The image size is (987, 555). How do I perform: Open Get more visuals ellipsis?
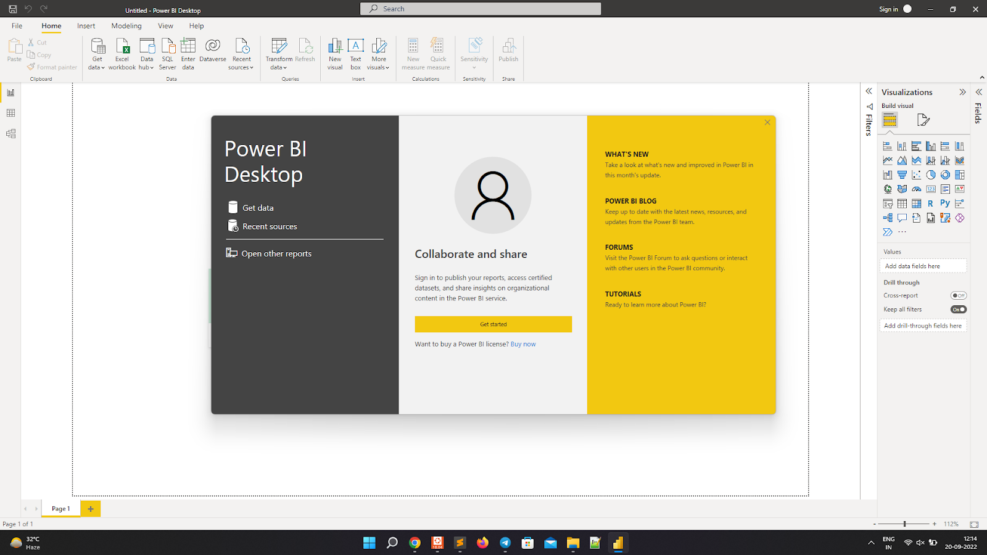click(x=902, y=232)
